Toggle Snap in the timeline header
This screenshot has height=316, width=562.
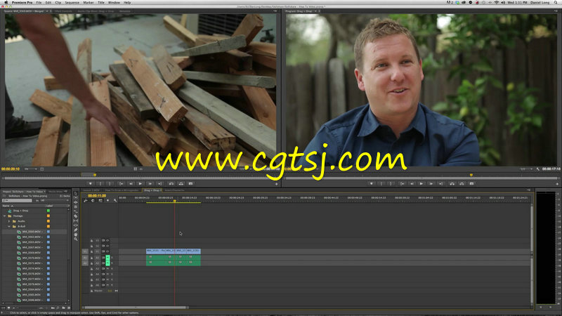click(x=93, y=200)
